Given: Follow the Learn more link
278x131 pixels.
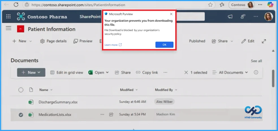Looking at the screenshot, I should 113,45.
